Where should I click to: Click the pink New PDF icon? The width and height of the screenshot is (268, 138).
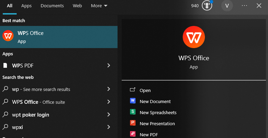pos(133,134)
